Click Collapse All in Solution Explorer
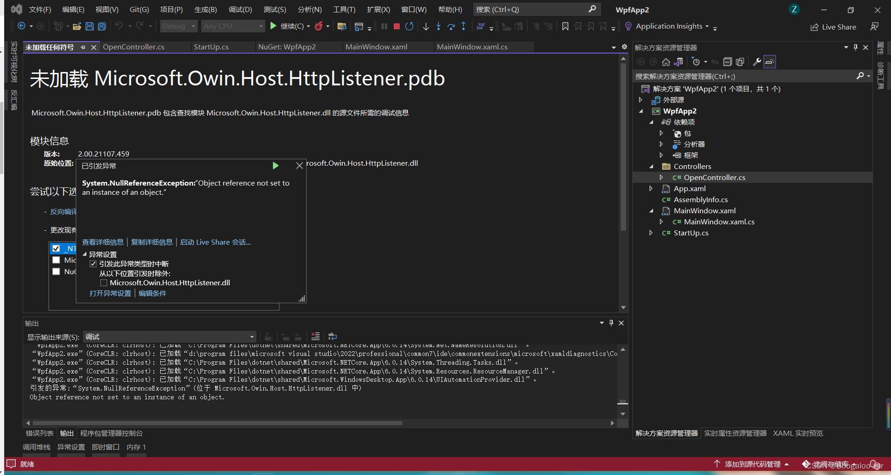The height and width of the screenshot is (475, 891). tap(727, 62)
